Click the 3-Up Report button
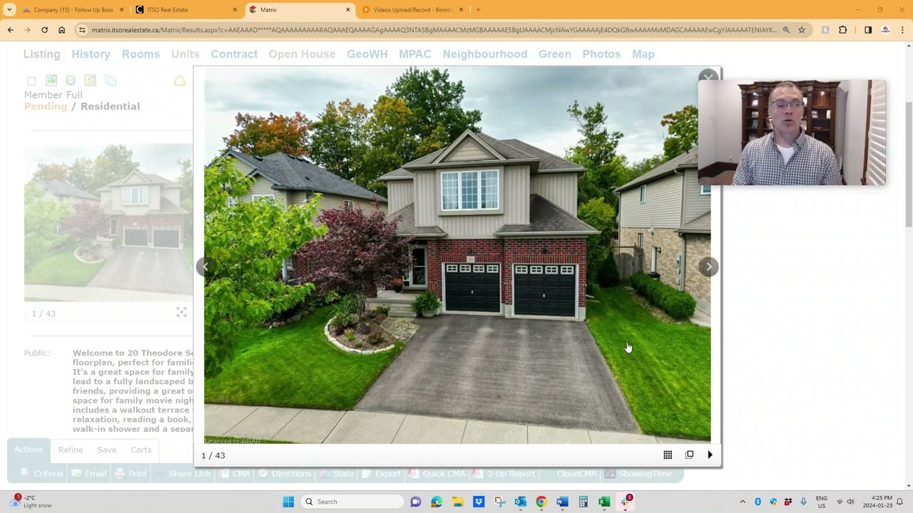The height and width of the screenshot is (513, 913). coord(504,474)
